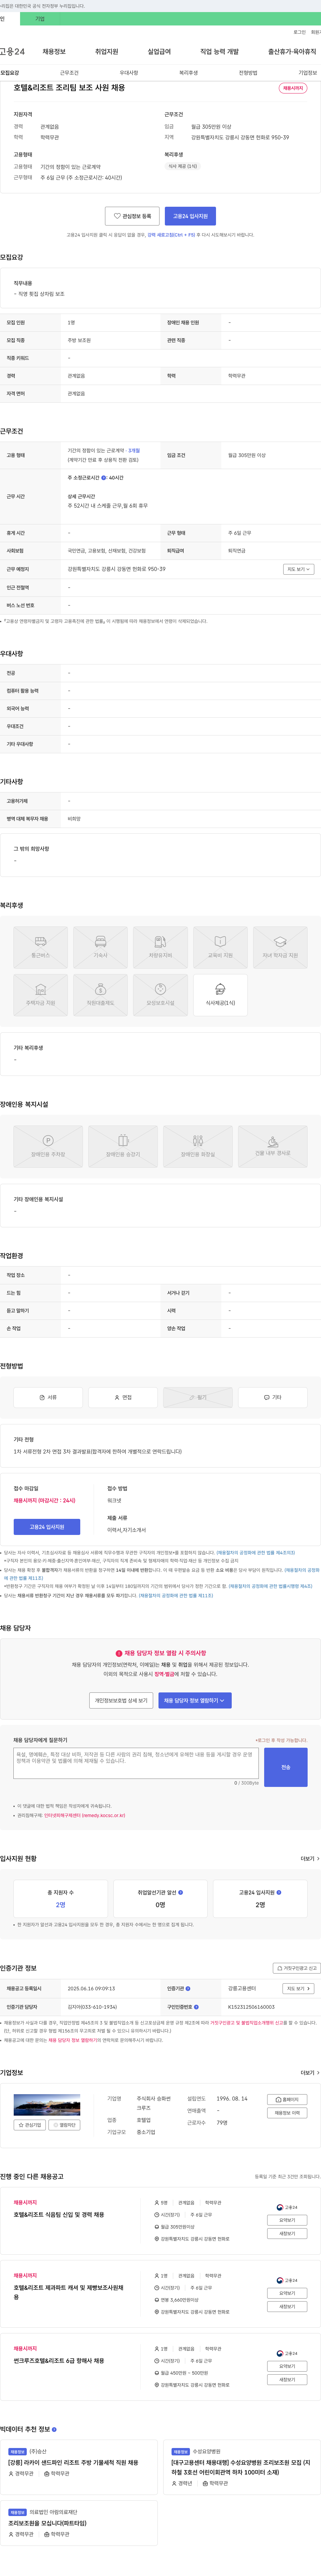Switch to the 근무조건 tab
Image resolution: width=321 pixels, height=2576 pixels.
pos(69,73)
